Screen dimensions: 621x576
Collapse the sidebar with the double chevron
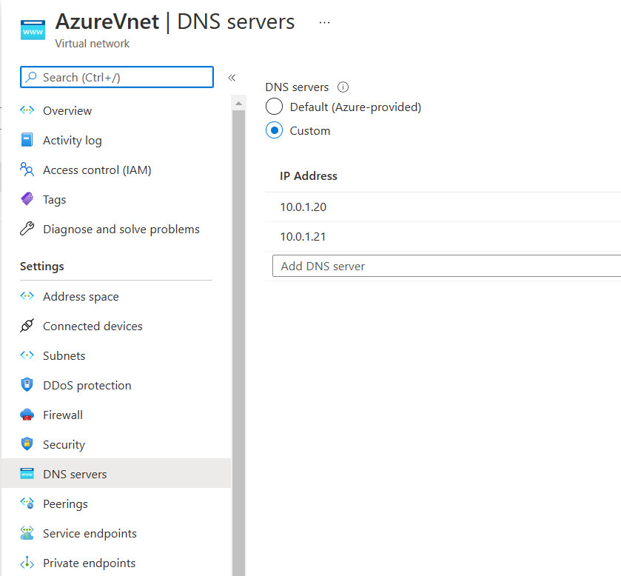coord(232,78)
